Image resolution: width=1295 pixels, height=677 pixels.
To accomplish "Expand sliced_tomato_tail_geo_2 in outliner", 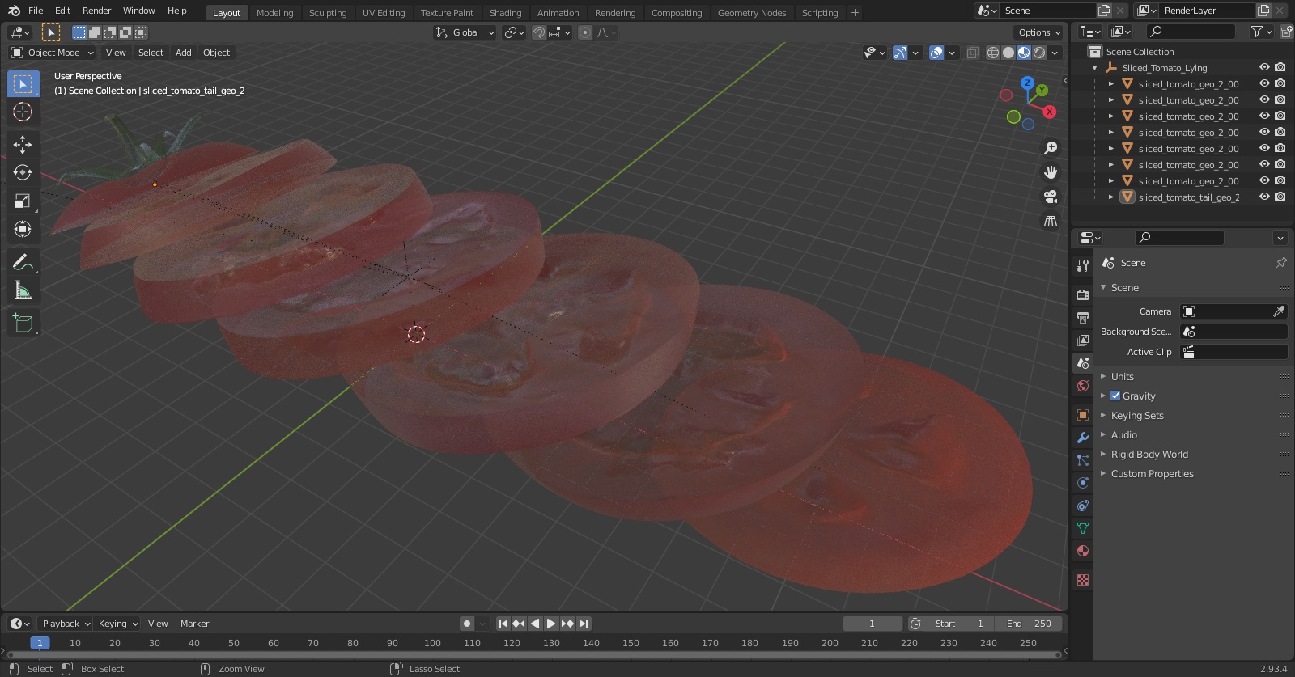I will coord(1111,197).
